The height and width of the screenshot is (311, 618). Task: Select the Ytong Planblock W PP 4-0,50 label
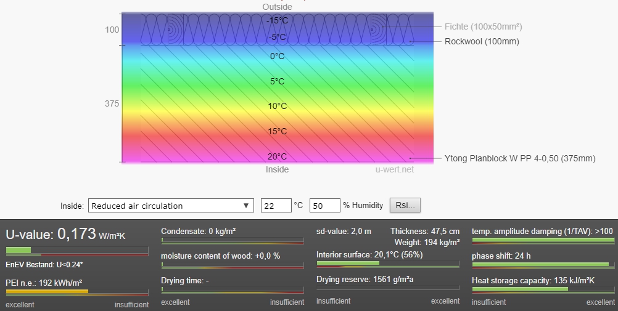[x=520, y=158]
